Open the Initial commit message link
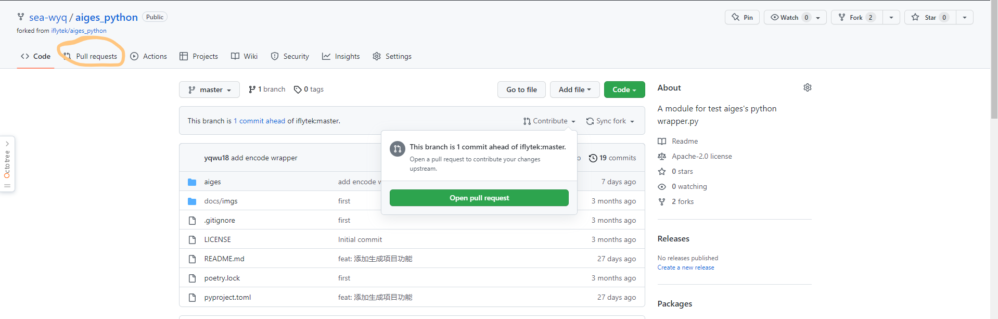The width and height of the screenshot is (998, 319). 360,240
